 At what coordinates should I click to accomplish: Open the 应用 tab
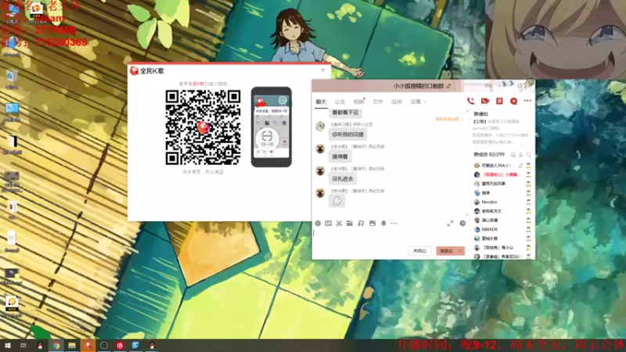click(x=397, y=102)
